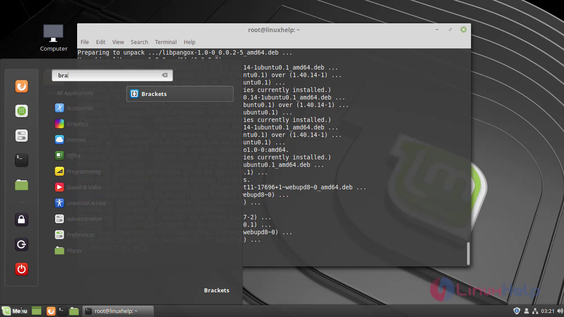Open the Sound & Video category
Image resolution: width=564 pixels, height=317 pixels.
coord(78,187)
